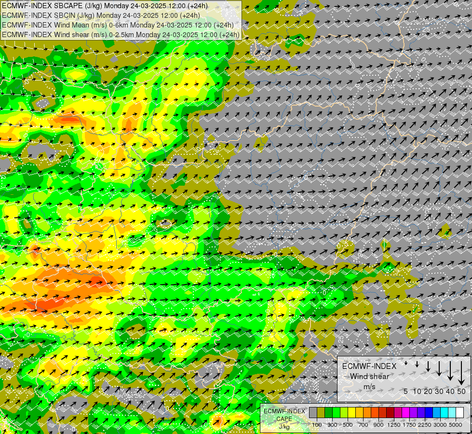The image size is (472, 434).
Task: Select the gray CAPE legend swatch
Action: pos(313,413)
